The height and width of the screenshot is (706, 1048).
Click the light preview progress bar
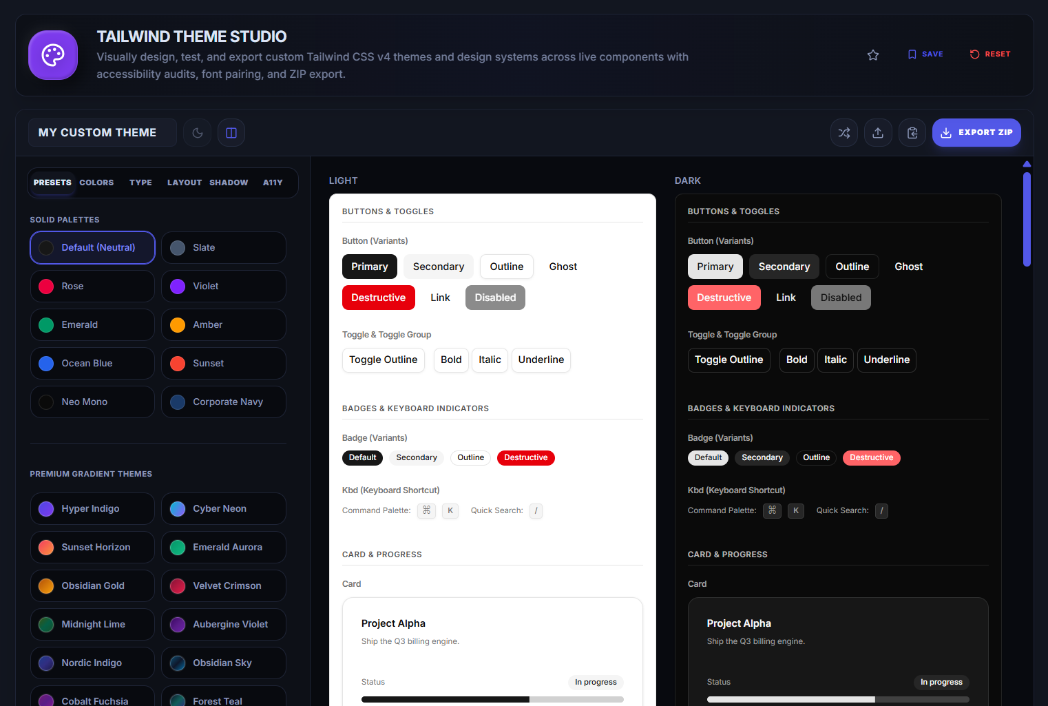click(492, 700)
